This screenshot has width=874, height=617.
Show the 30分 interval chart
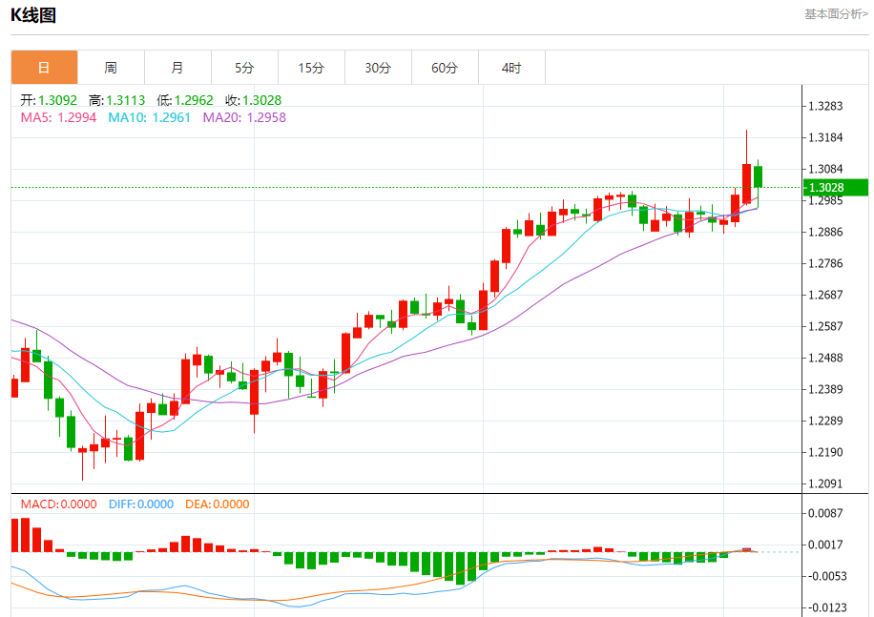[378, 68]
